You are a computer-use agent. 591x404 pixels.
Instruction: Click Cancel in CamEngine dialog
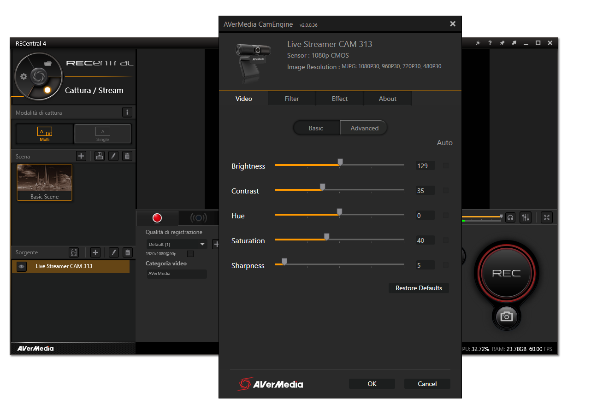[x=427, y=384]
